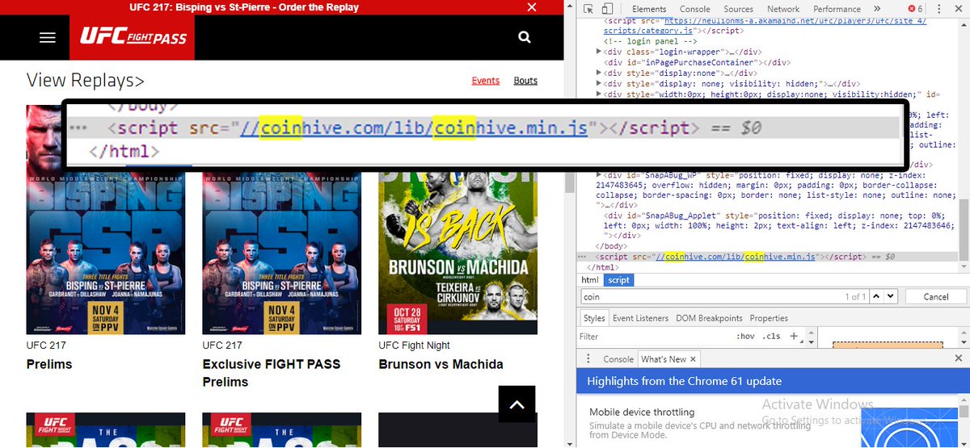Open the Brunson vs Machida poster thumbnail
970x448 pixels.
458,253
